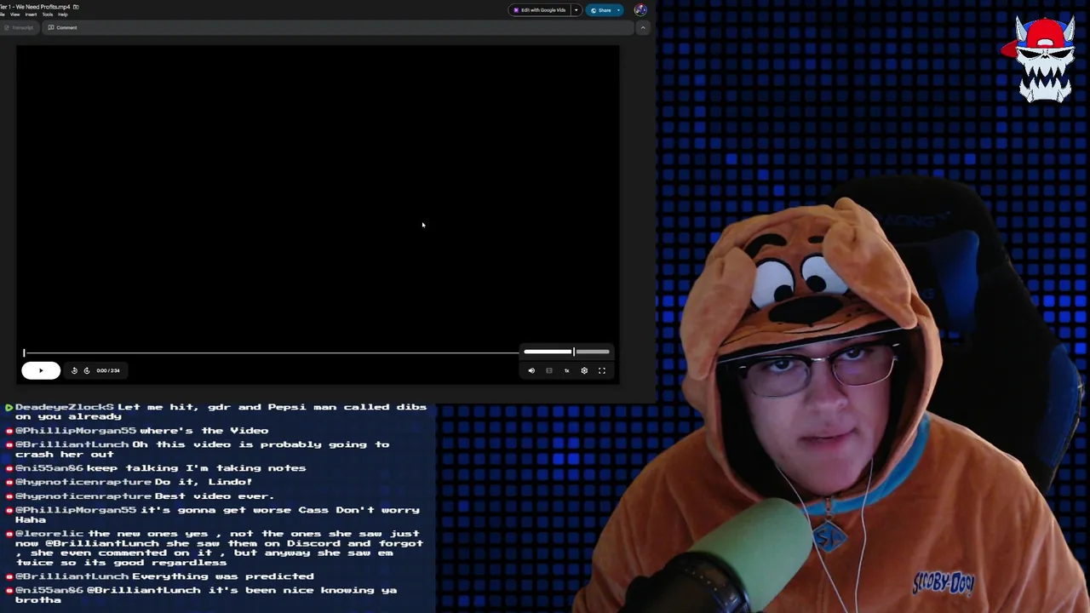The height and width of the screenshot is (613, 1090).
Task: Open the Google account avatar
Action: click(x=640, y=10)
